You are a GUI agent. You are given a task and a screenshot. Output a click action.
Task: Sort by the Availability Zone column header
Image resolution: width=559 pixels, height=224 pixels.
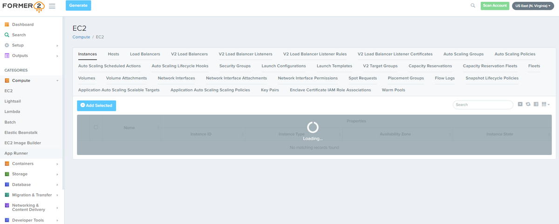(x=395, y=134)
